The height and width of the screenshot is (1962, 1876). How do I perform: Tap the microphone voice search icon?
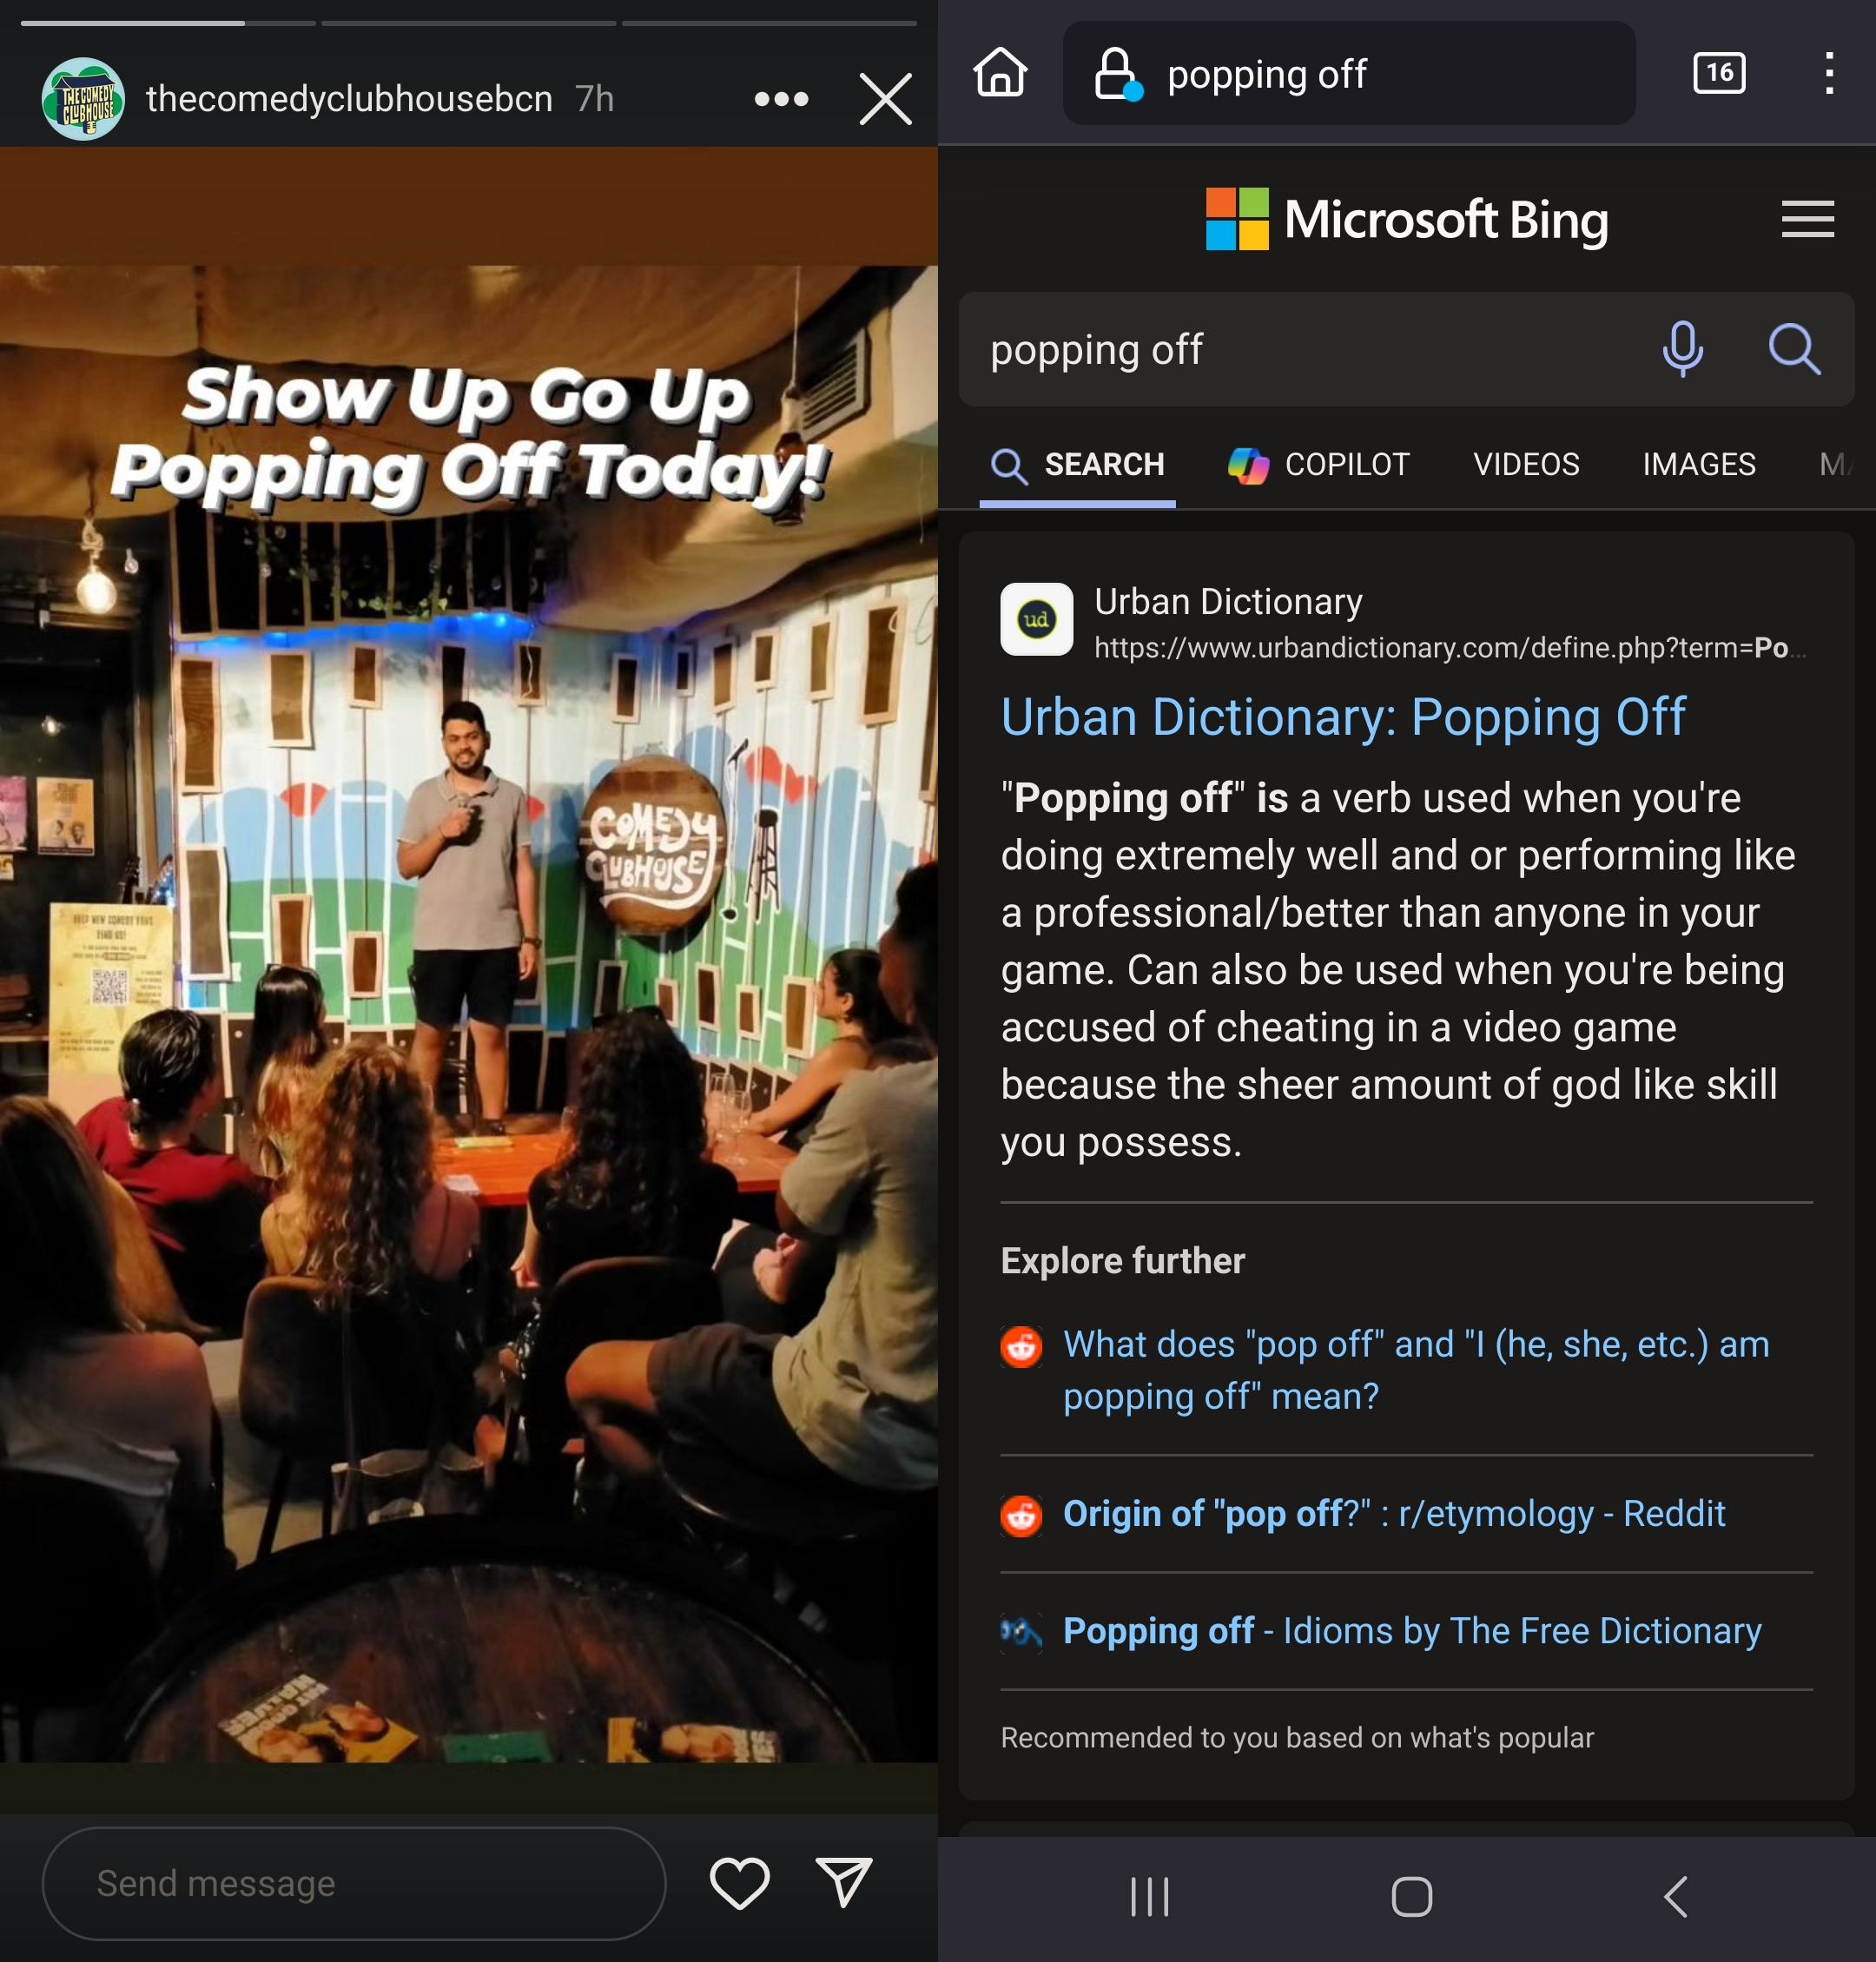pos(1682,349)
